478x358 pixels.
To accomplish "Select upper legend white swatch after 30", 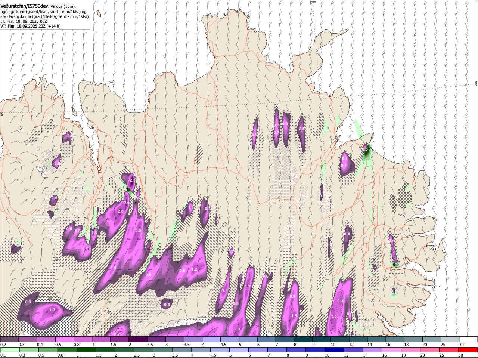I will pyautogui.click(x=469, y=339).
